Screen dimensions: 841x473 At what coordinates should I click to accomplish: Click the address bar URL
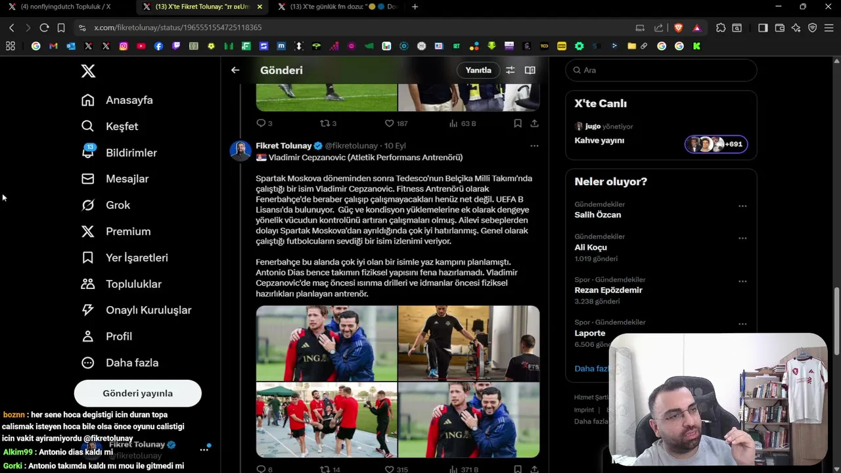pos(177,28)
